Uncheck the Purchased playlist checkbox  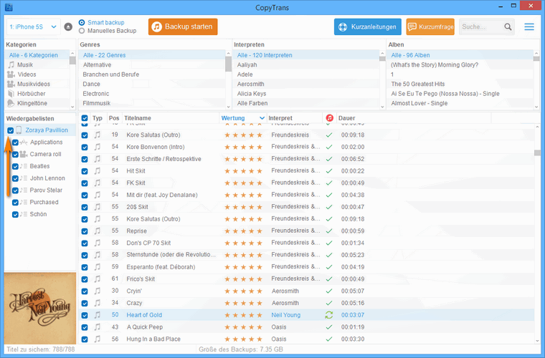click(15, 203)
